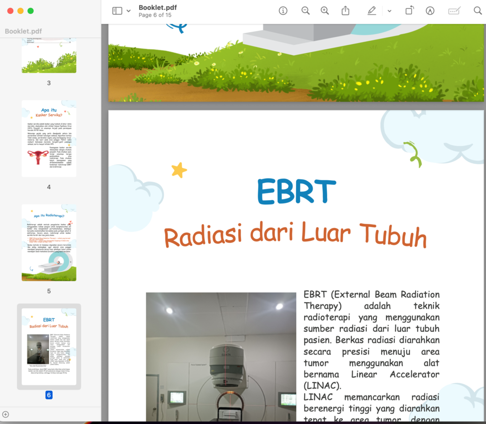Open page 5 Radioterapi thumbnail

pos(49,242)
